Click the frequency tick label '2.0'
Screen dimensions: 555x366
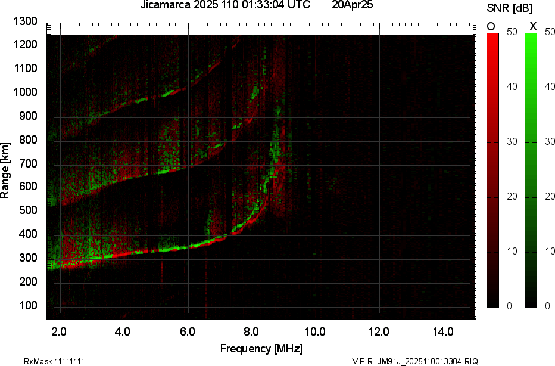coord(59,331)
